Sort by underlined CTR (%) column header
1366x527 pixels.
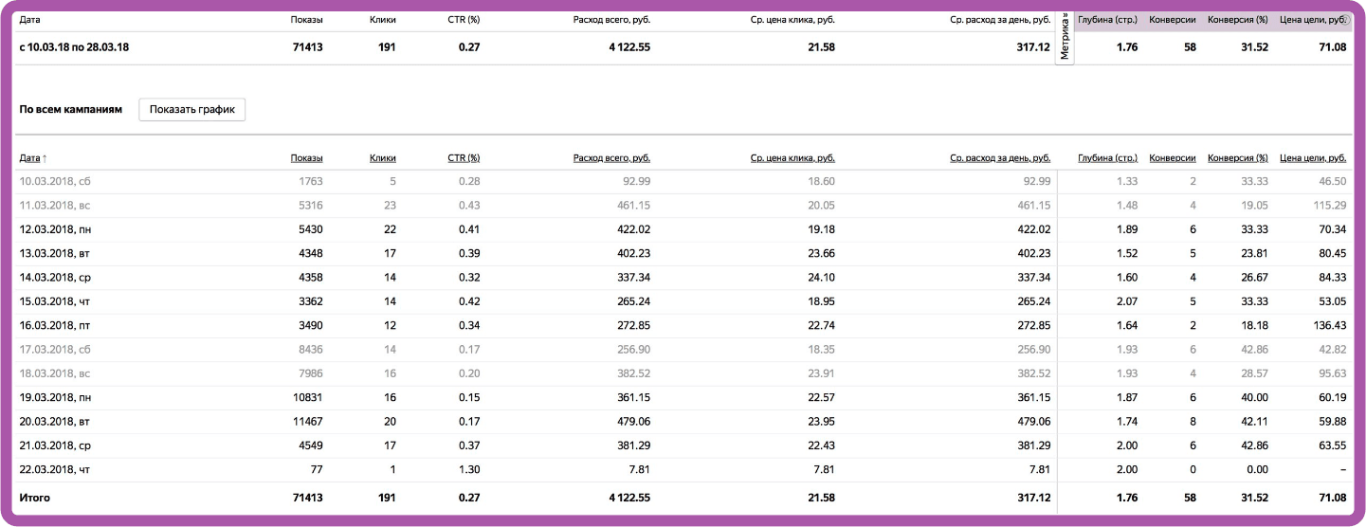tap(464, 158)
